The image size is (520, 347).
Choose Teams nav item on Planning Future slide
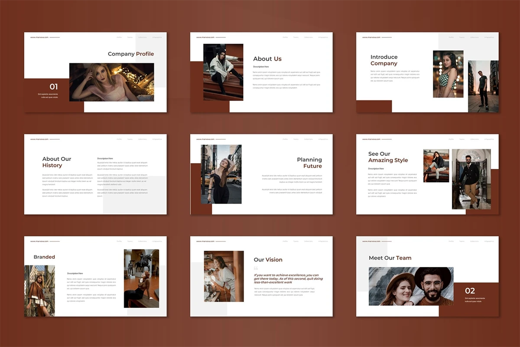click(296, 139)
